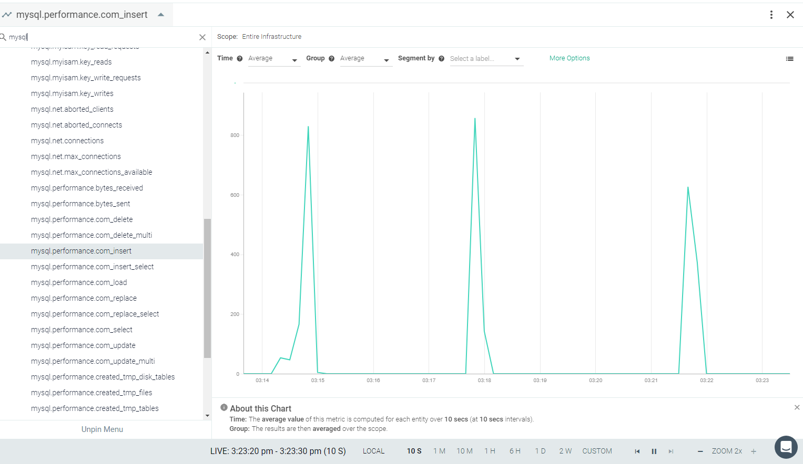Viewport: 803px width, 464px height.
Task: Select the 10 S time range
Action: pos(414,451)
